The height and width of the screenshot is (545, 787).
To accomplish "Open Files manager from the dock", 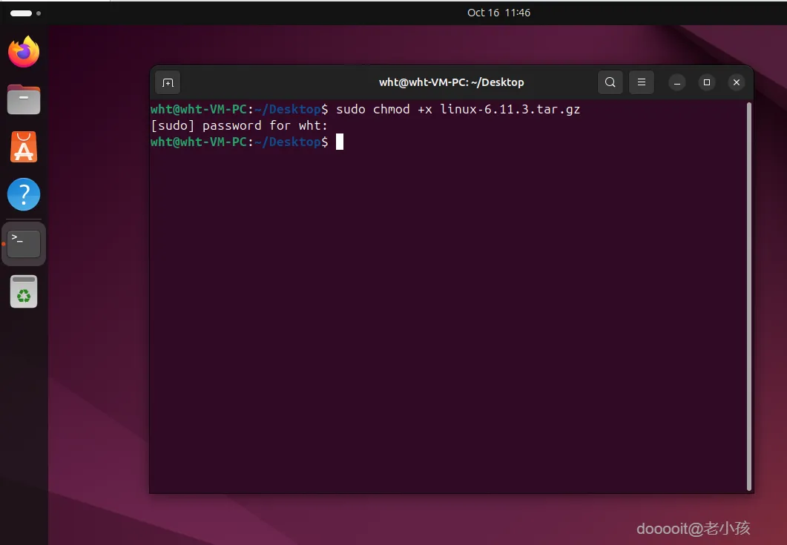I will (24, 99).
